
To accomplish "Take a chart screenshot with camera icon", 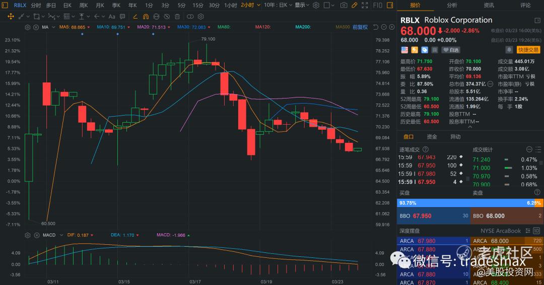I will (x=344, y=5).
